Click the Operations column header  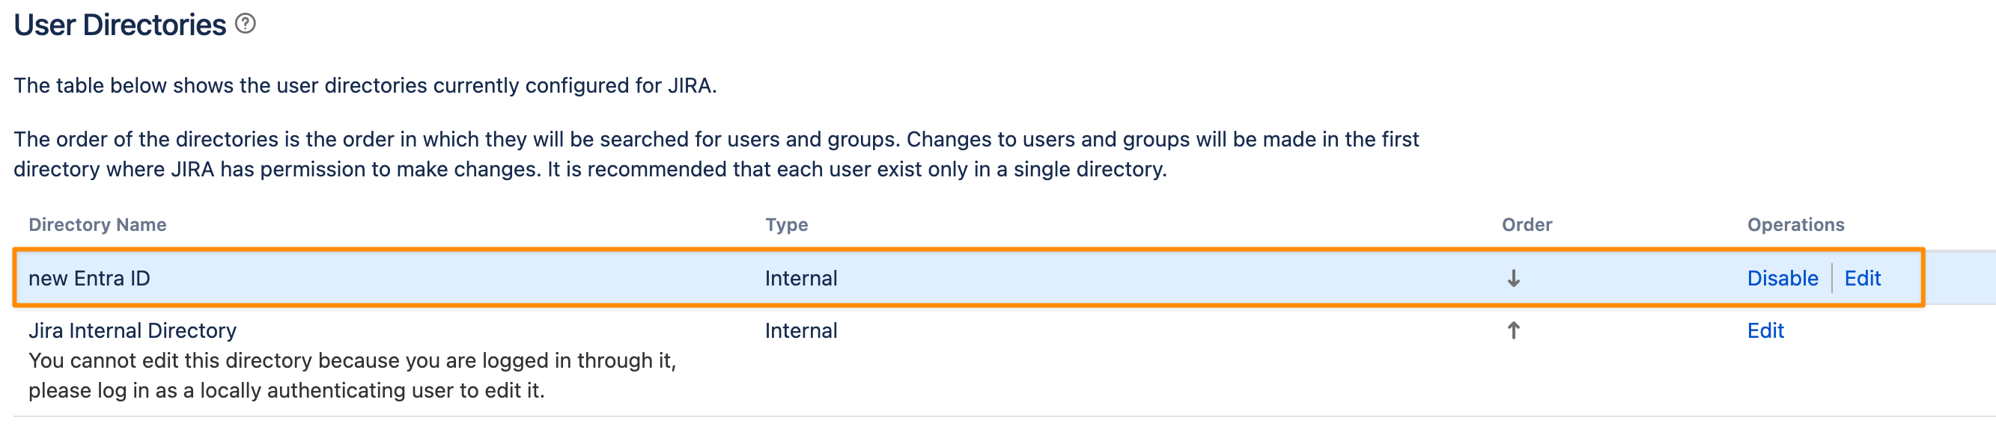pos(1795,224)
